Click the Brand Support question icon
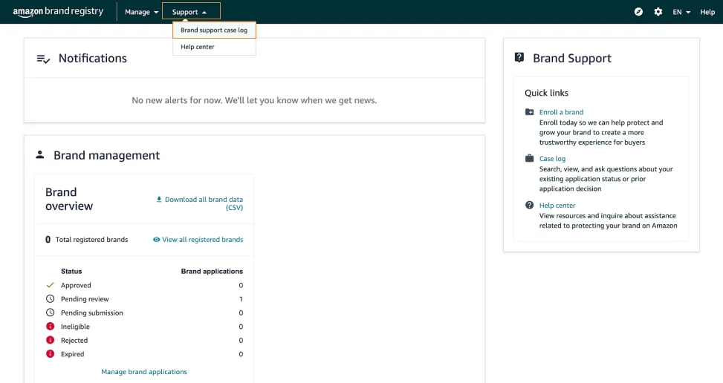Screen dimensions: 723x383 519,58
